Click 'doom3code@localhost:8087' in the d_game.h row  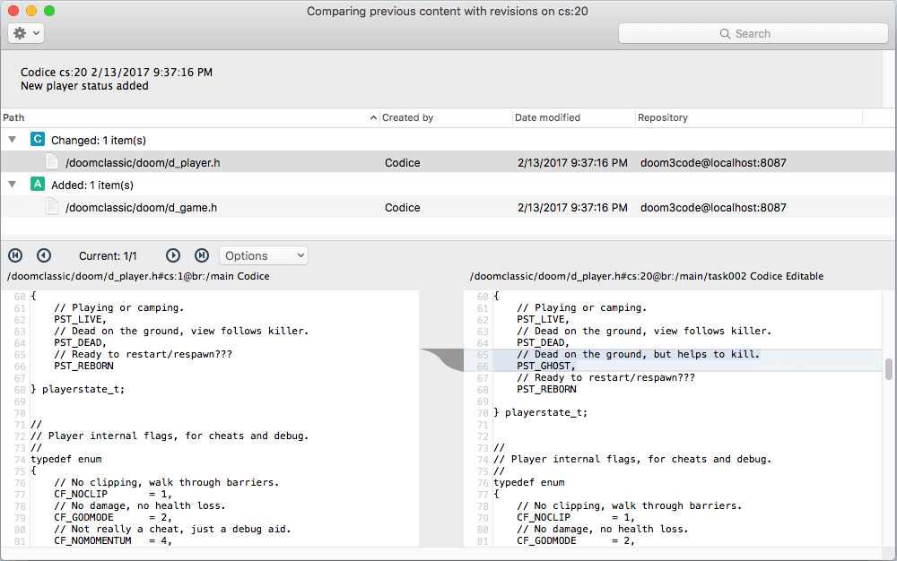[713, 208]
